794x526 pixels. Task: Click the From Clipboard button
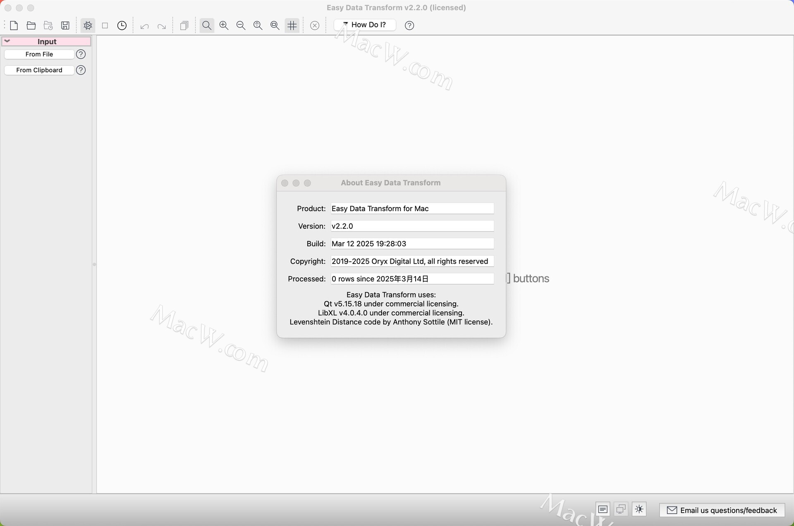pyautogui.click(x=39, y=70)
